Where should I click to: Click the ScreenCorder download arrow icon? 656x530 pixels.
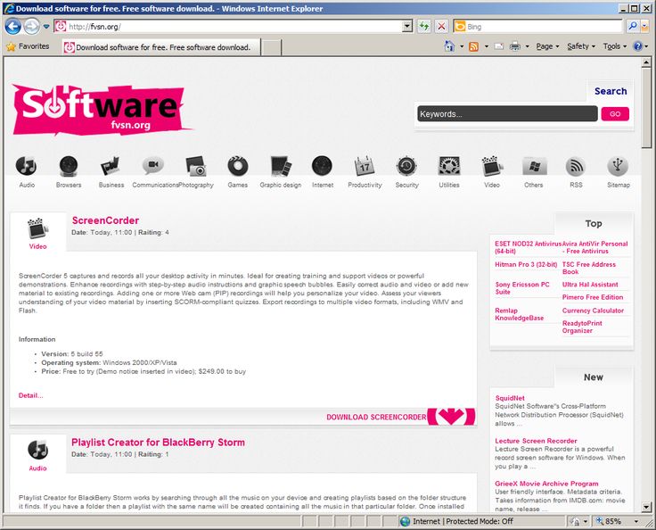pyautogui.click(x=451, y=417)
